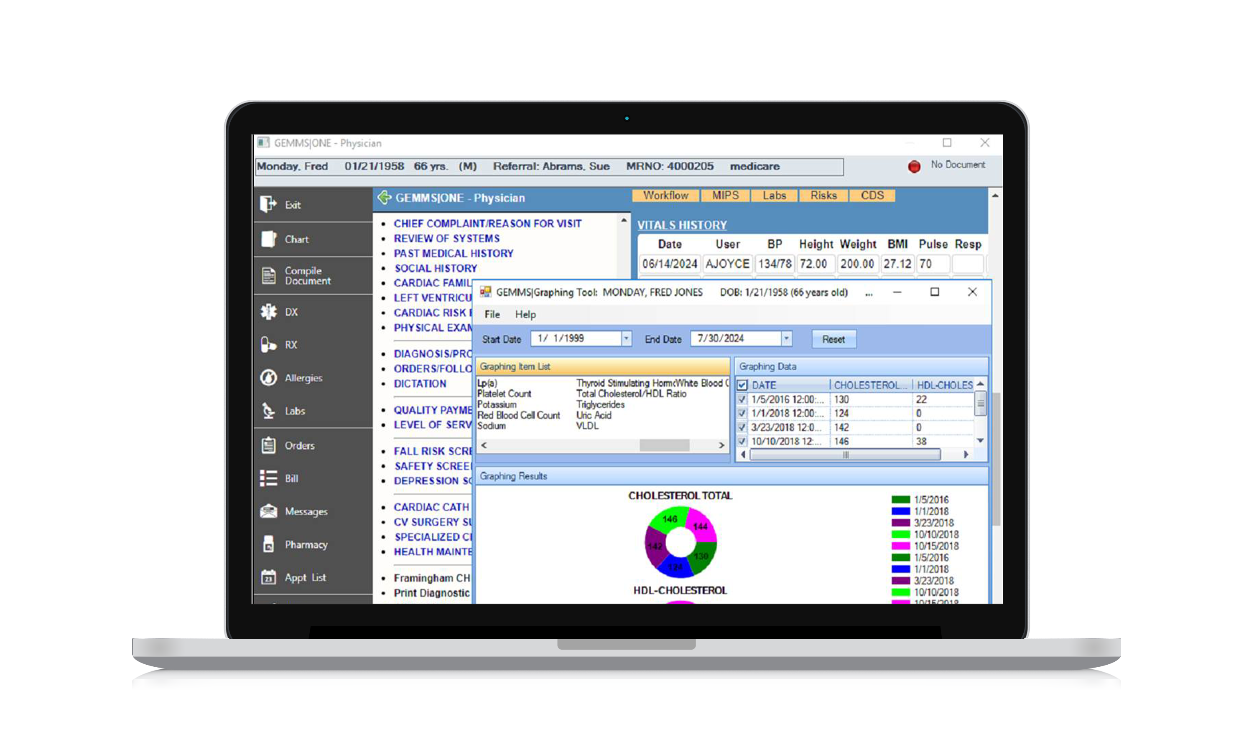Uncheck the 10/10/2018 row checkbox
The height and width of the screenshot is (752, 1254).
coord(742,441)
